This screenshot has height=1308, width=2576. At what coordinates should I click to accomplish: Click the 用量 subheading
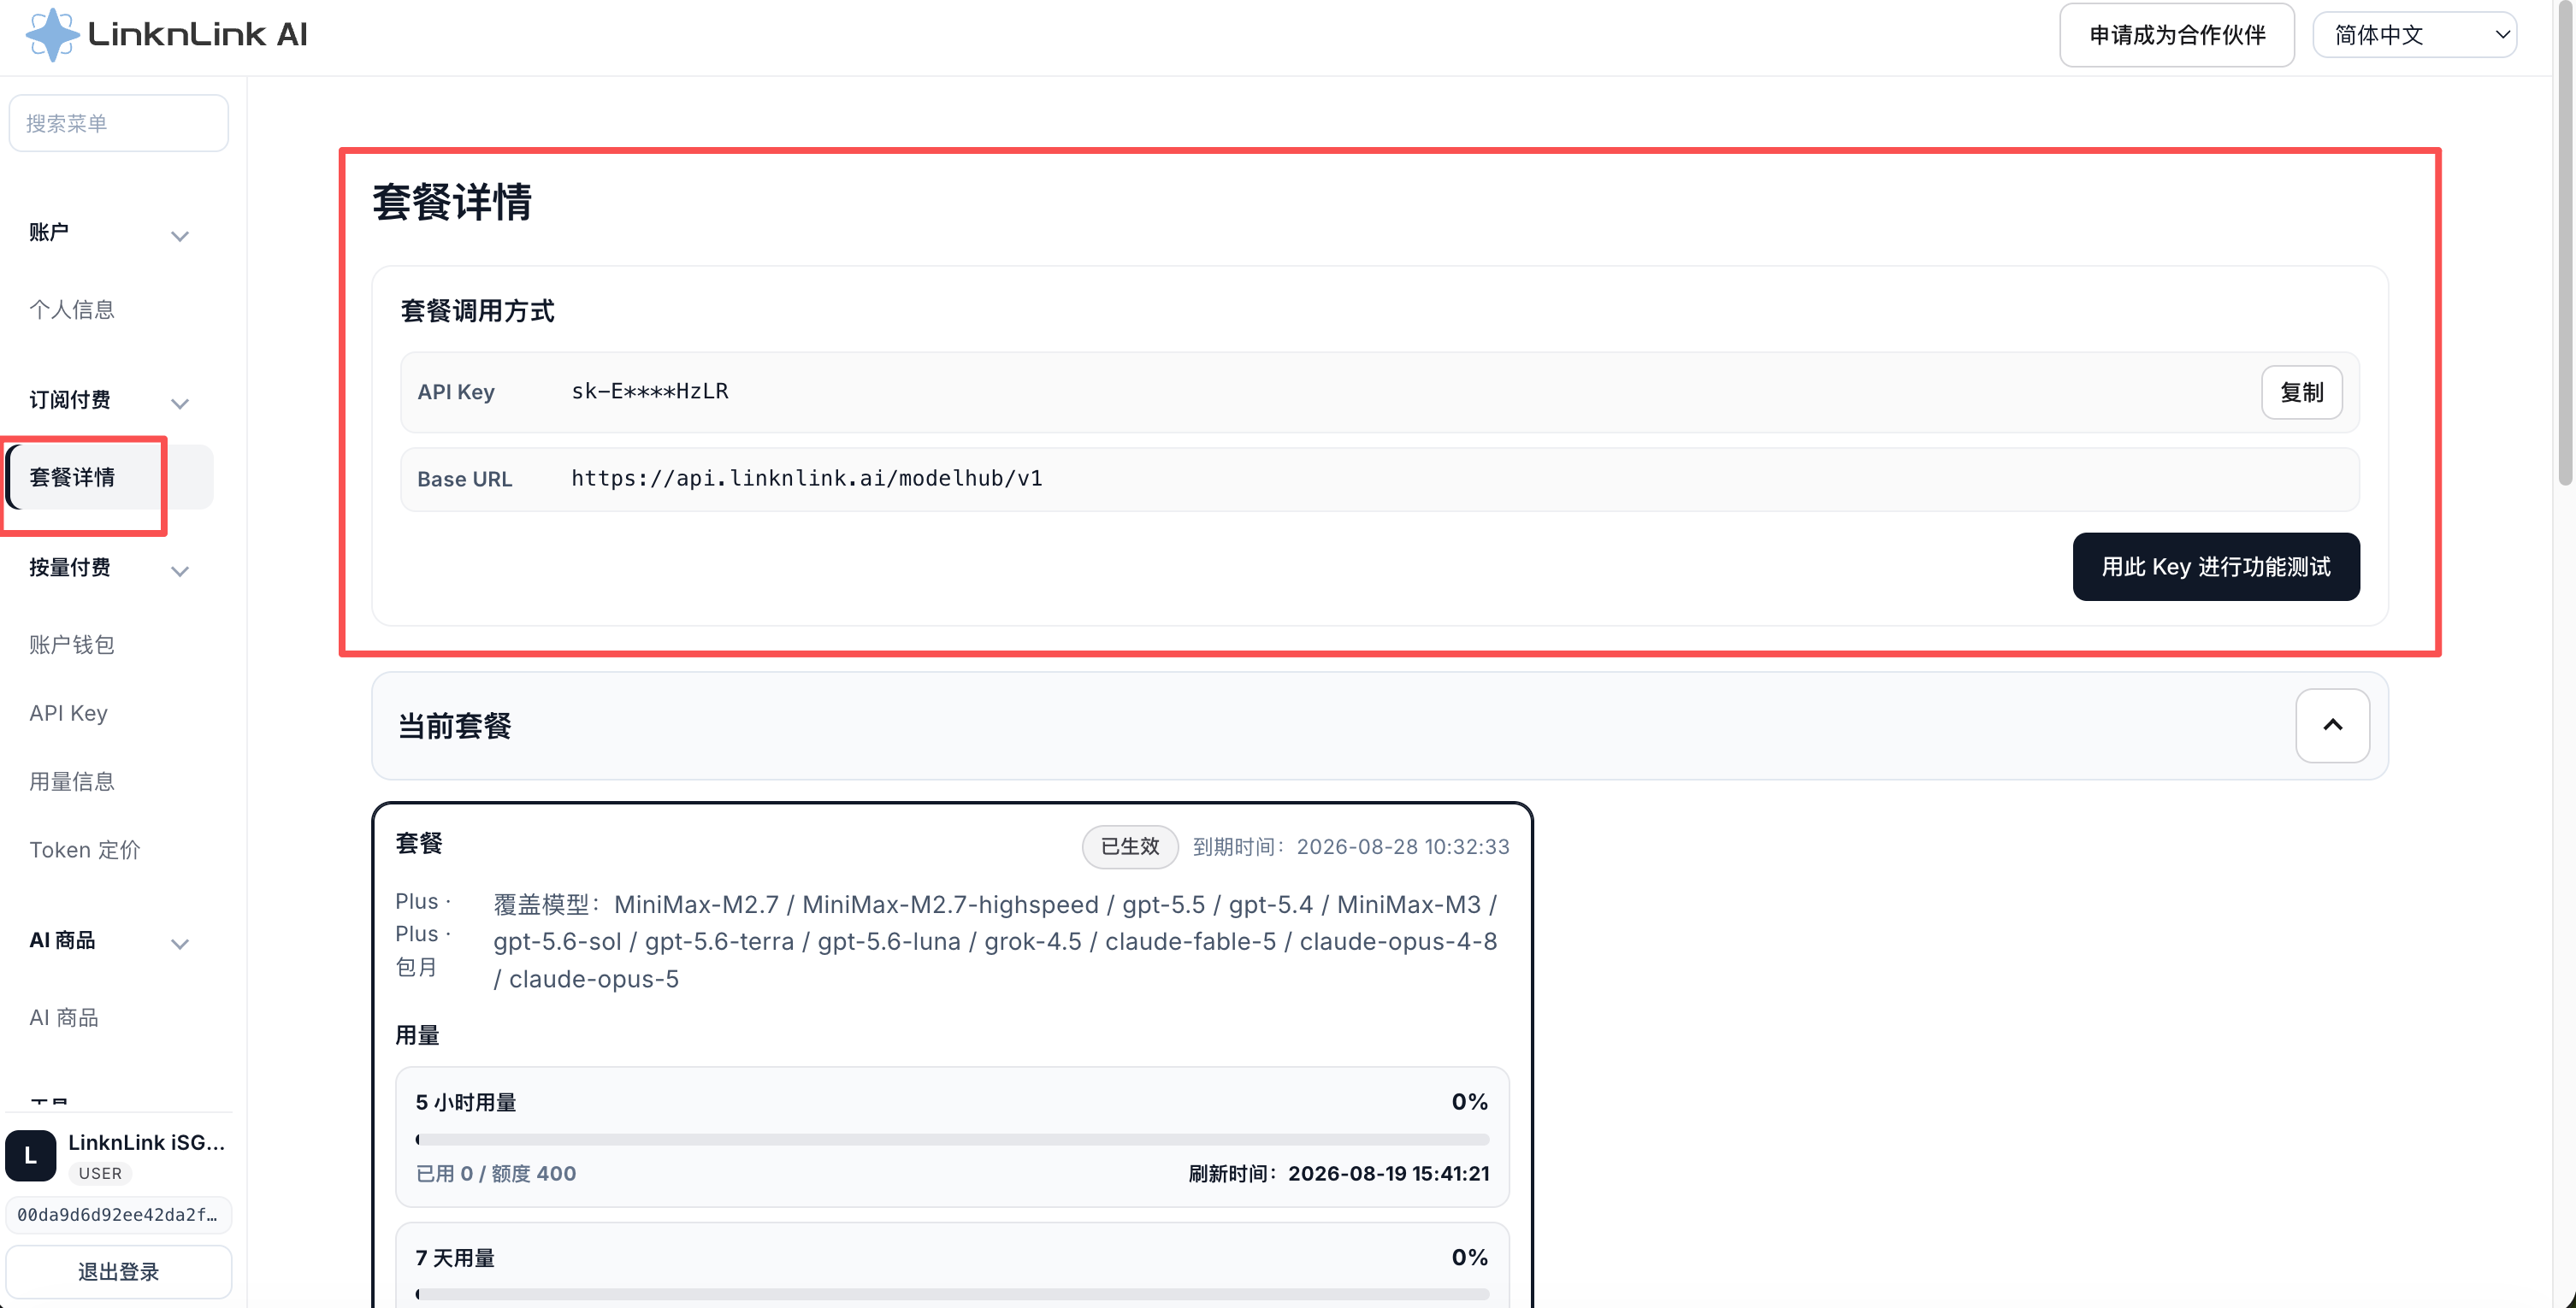click(x=417, y=1035)
